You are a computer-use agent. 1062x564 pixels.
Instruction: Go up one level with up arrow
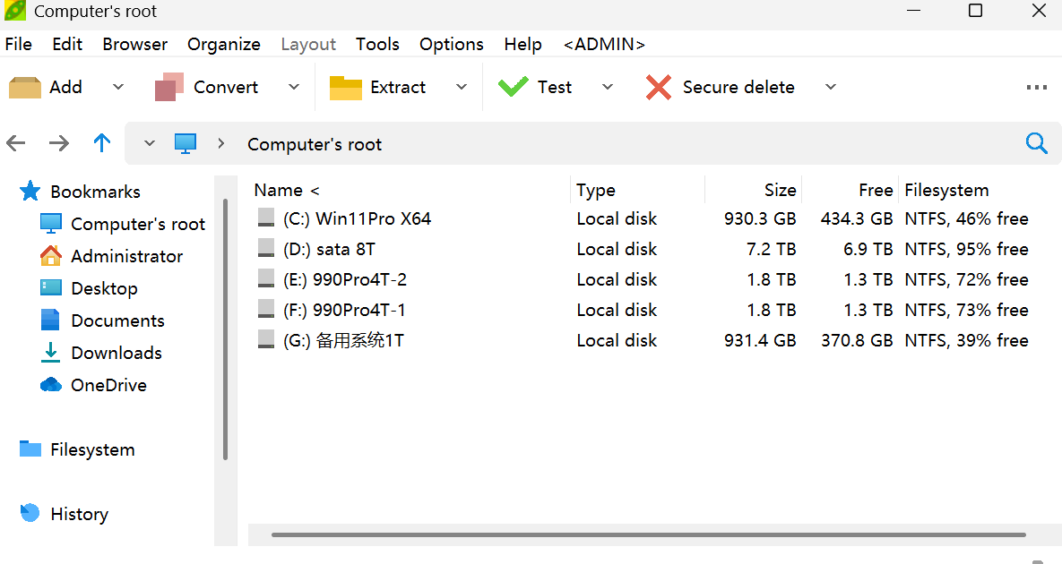[102, 143]
